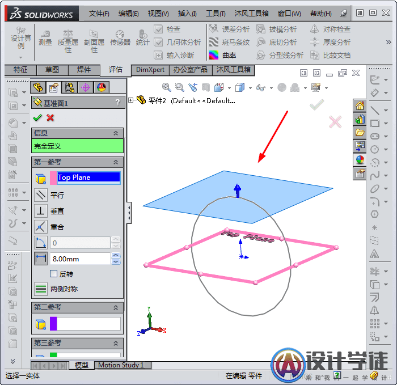The image size is (397, 385).
Task: Open display style dropdown arrow
Action: [x=250, y=88]
